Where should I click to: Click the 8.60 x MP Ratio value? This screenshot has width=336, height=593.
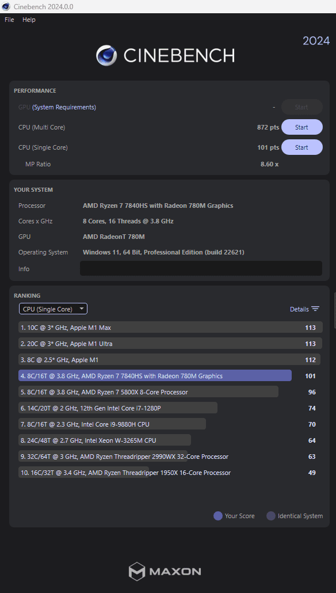(x=269, y=164)
